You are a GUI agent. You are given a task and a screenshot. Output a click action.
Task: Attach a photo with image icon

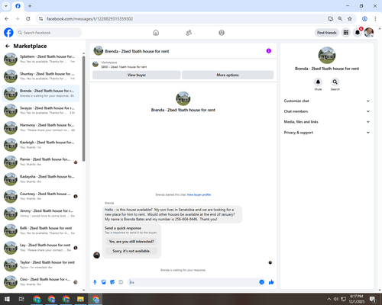tap(104, 282)
